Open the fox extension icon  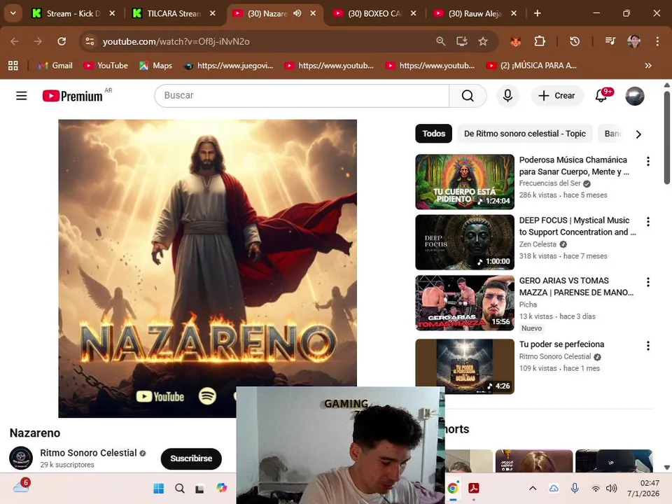[516, 41]
